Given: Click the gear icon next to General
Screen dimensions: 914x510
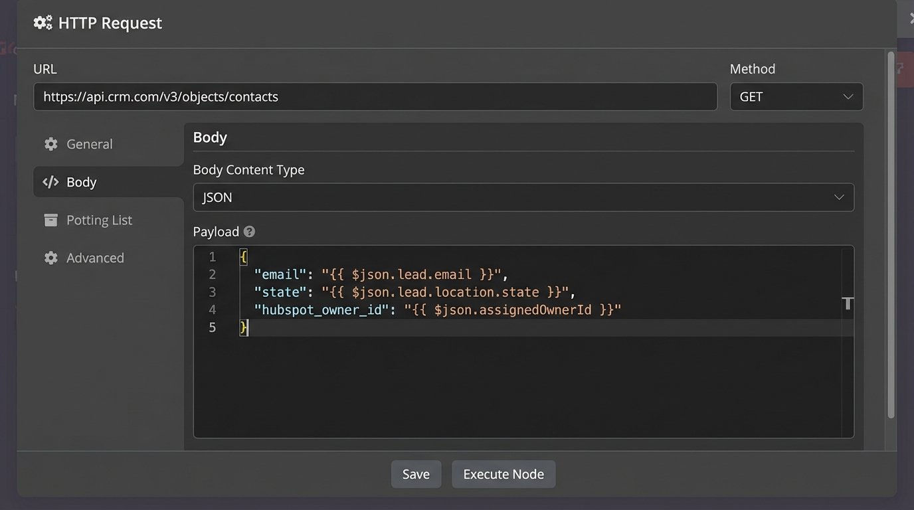Looking at the screenshot, I should click(x=51, y=143).
